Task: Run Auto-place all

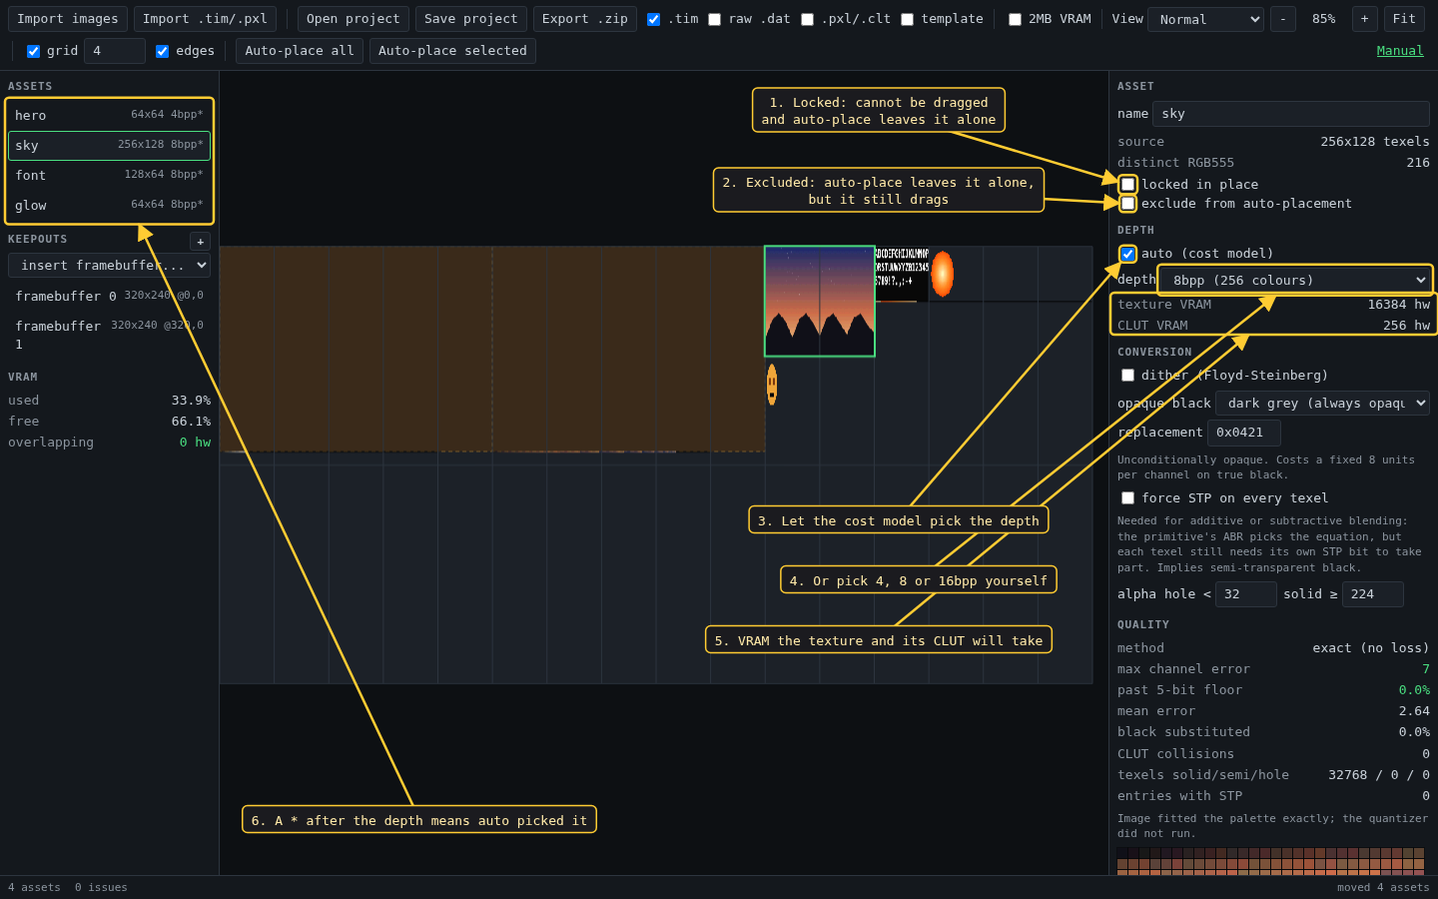Action: pyautogui.click(x=300, y=51)
